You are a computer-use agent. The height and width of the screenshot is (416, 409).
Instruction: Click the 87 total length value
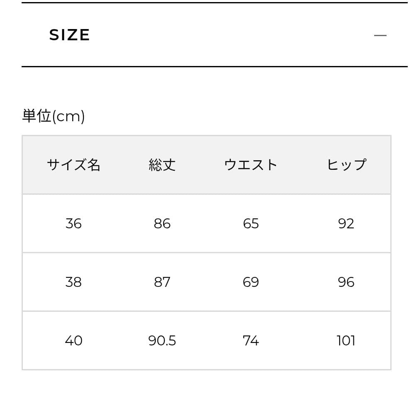coord(162,282)
